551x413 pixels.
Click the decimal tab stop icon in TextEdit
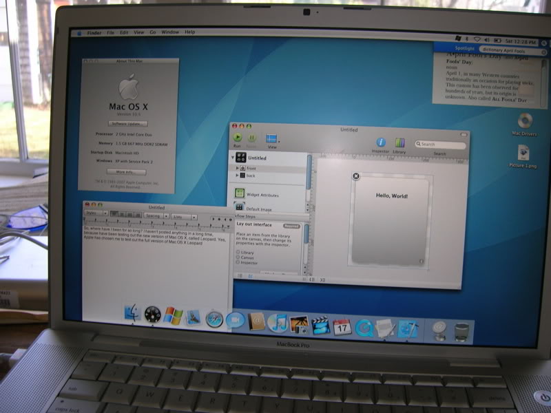pyautogui.click(x=230, y=220)
